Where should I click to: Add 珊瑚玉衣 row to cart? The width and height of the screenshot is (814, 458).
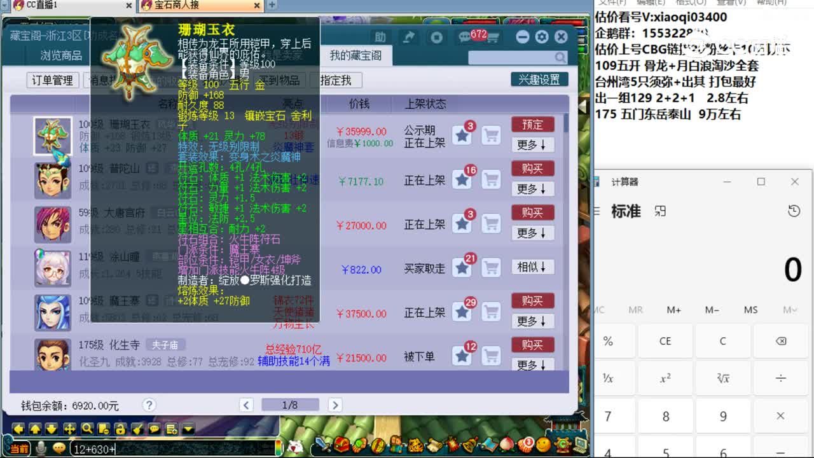(490, 135)
